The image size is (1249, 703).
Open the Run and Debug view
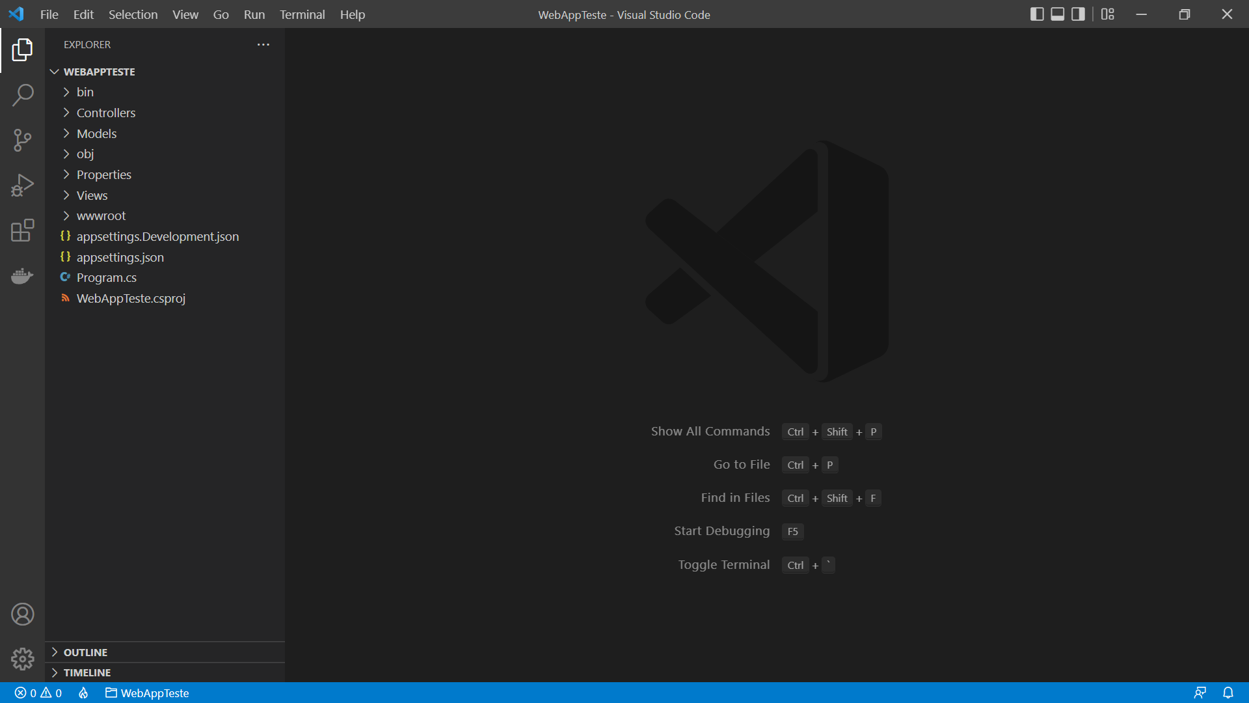tap(22, 186)
